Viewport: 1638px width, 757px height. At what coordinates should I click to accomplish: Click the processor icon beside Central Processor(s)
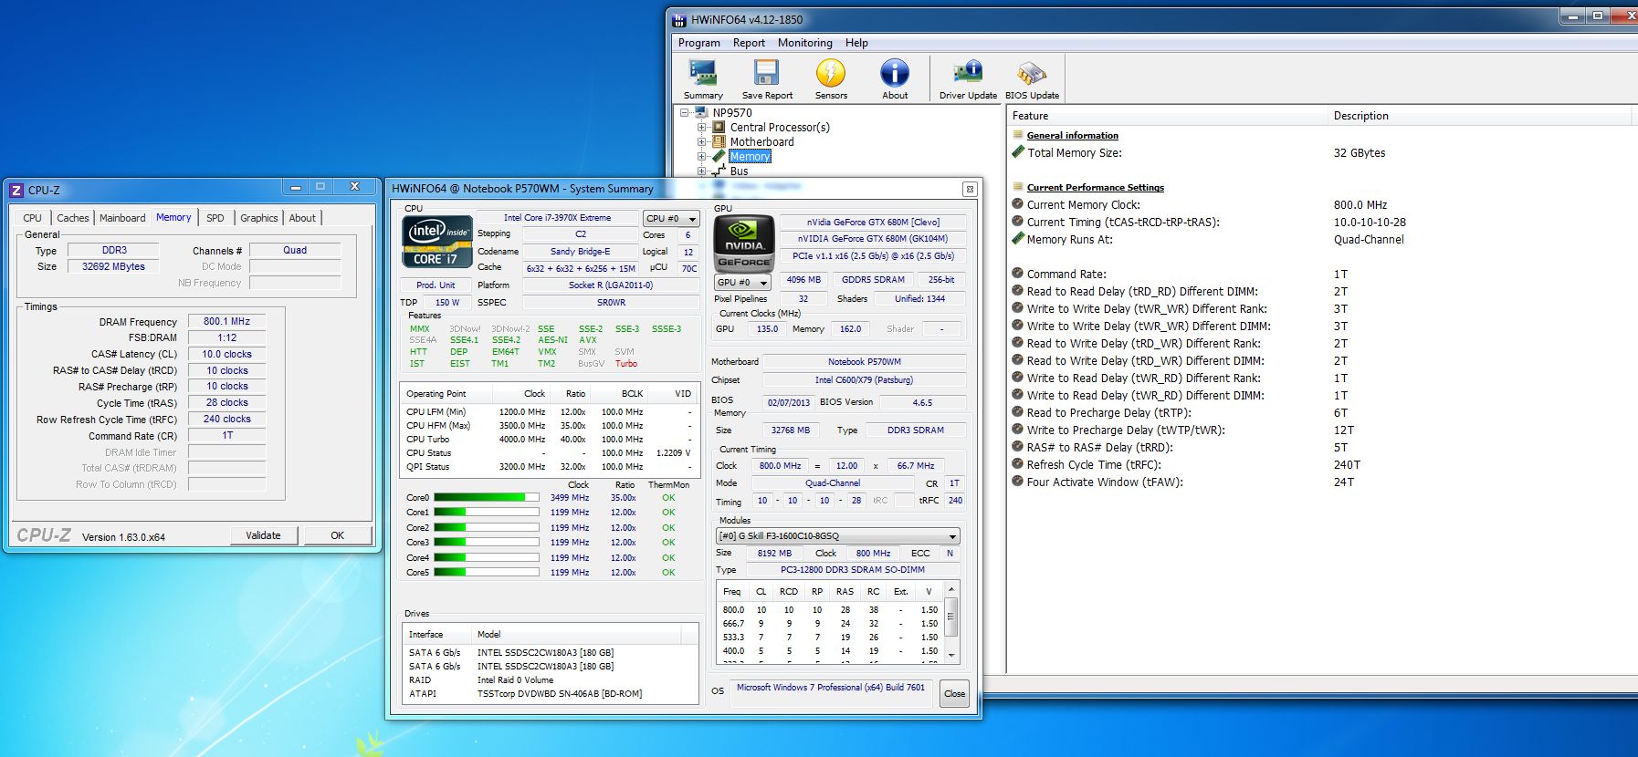pyautogui.click(x=719, y=128)
